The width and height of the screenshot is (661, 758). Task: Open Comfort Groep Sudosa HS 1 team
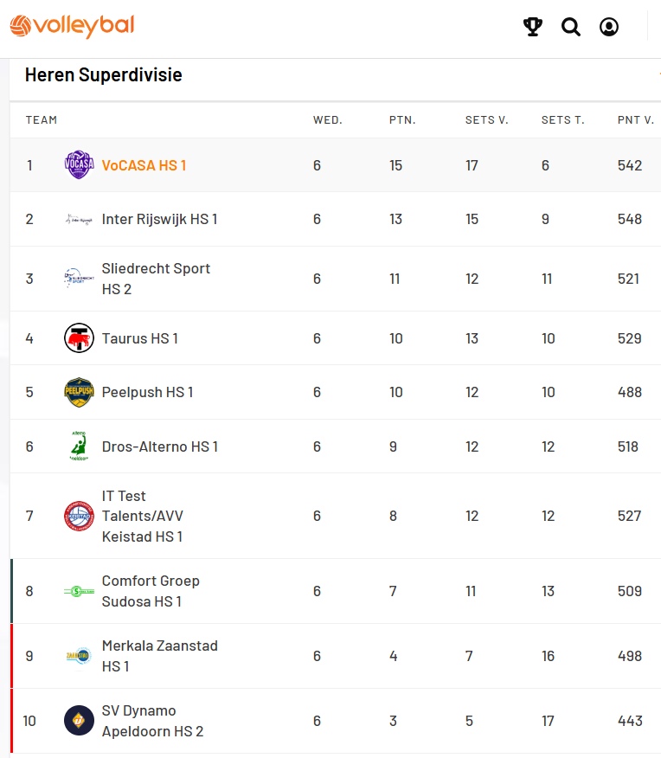pyautogui.click(x=151, y=591)
